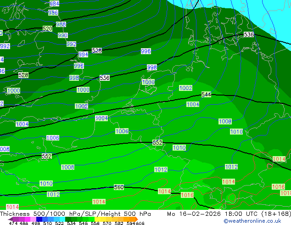Click the 520 height contour label

click(x=47, y=29)
